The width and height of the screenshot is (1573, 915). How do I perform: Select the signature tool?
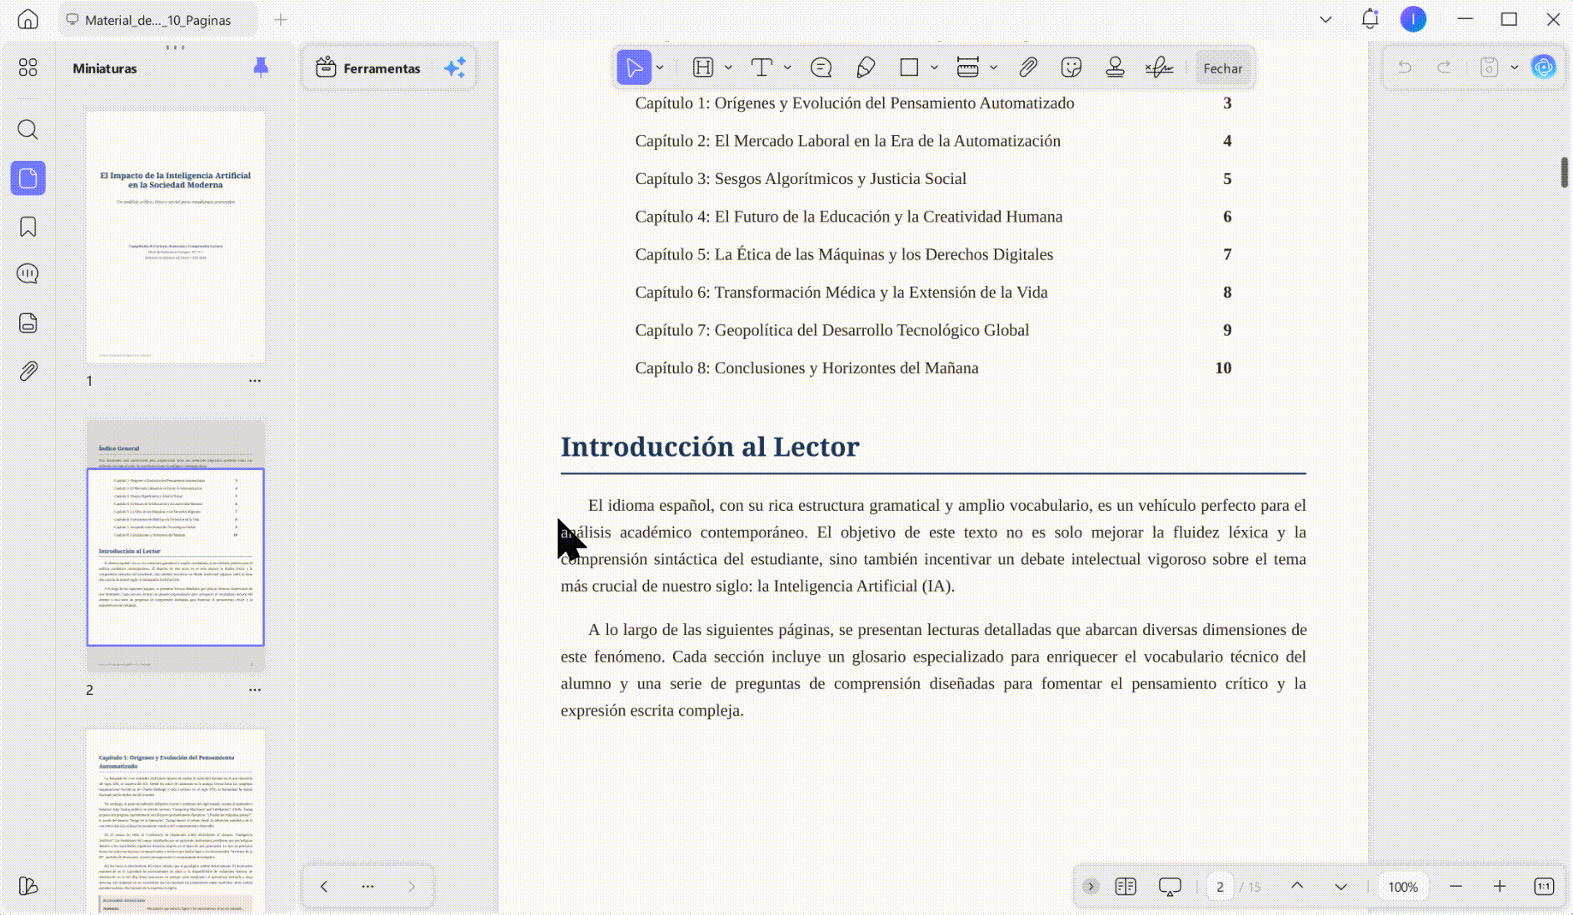pos(1159,67)
